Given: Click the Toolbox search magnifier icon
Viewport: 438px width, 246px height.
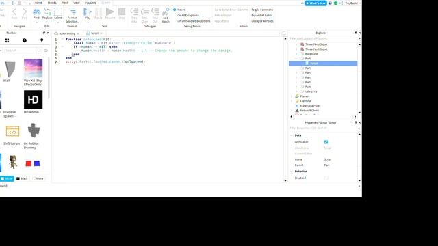Looking at the screenshot, I should (39, 51).
